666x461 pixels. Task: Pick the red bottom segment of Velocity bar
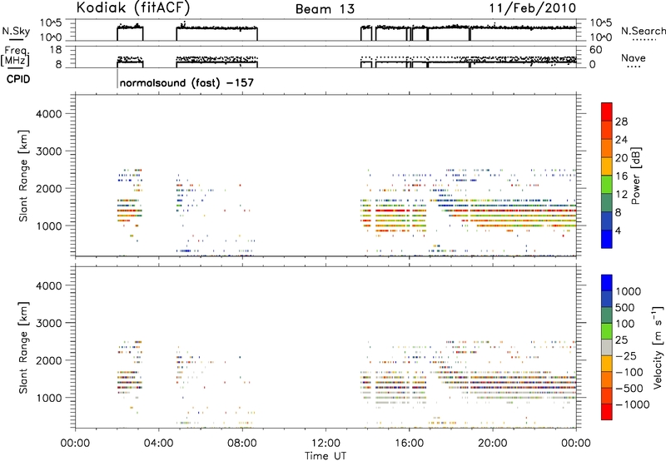click(607, 412)
